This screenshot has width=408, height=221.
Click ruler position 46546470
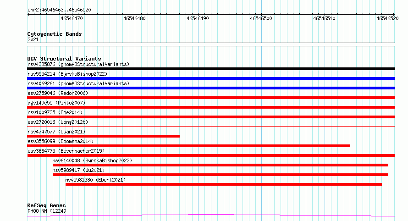(x=72, y=18)
